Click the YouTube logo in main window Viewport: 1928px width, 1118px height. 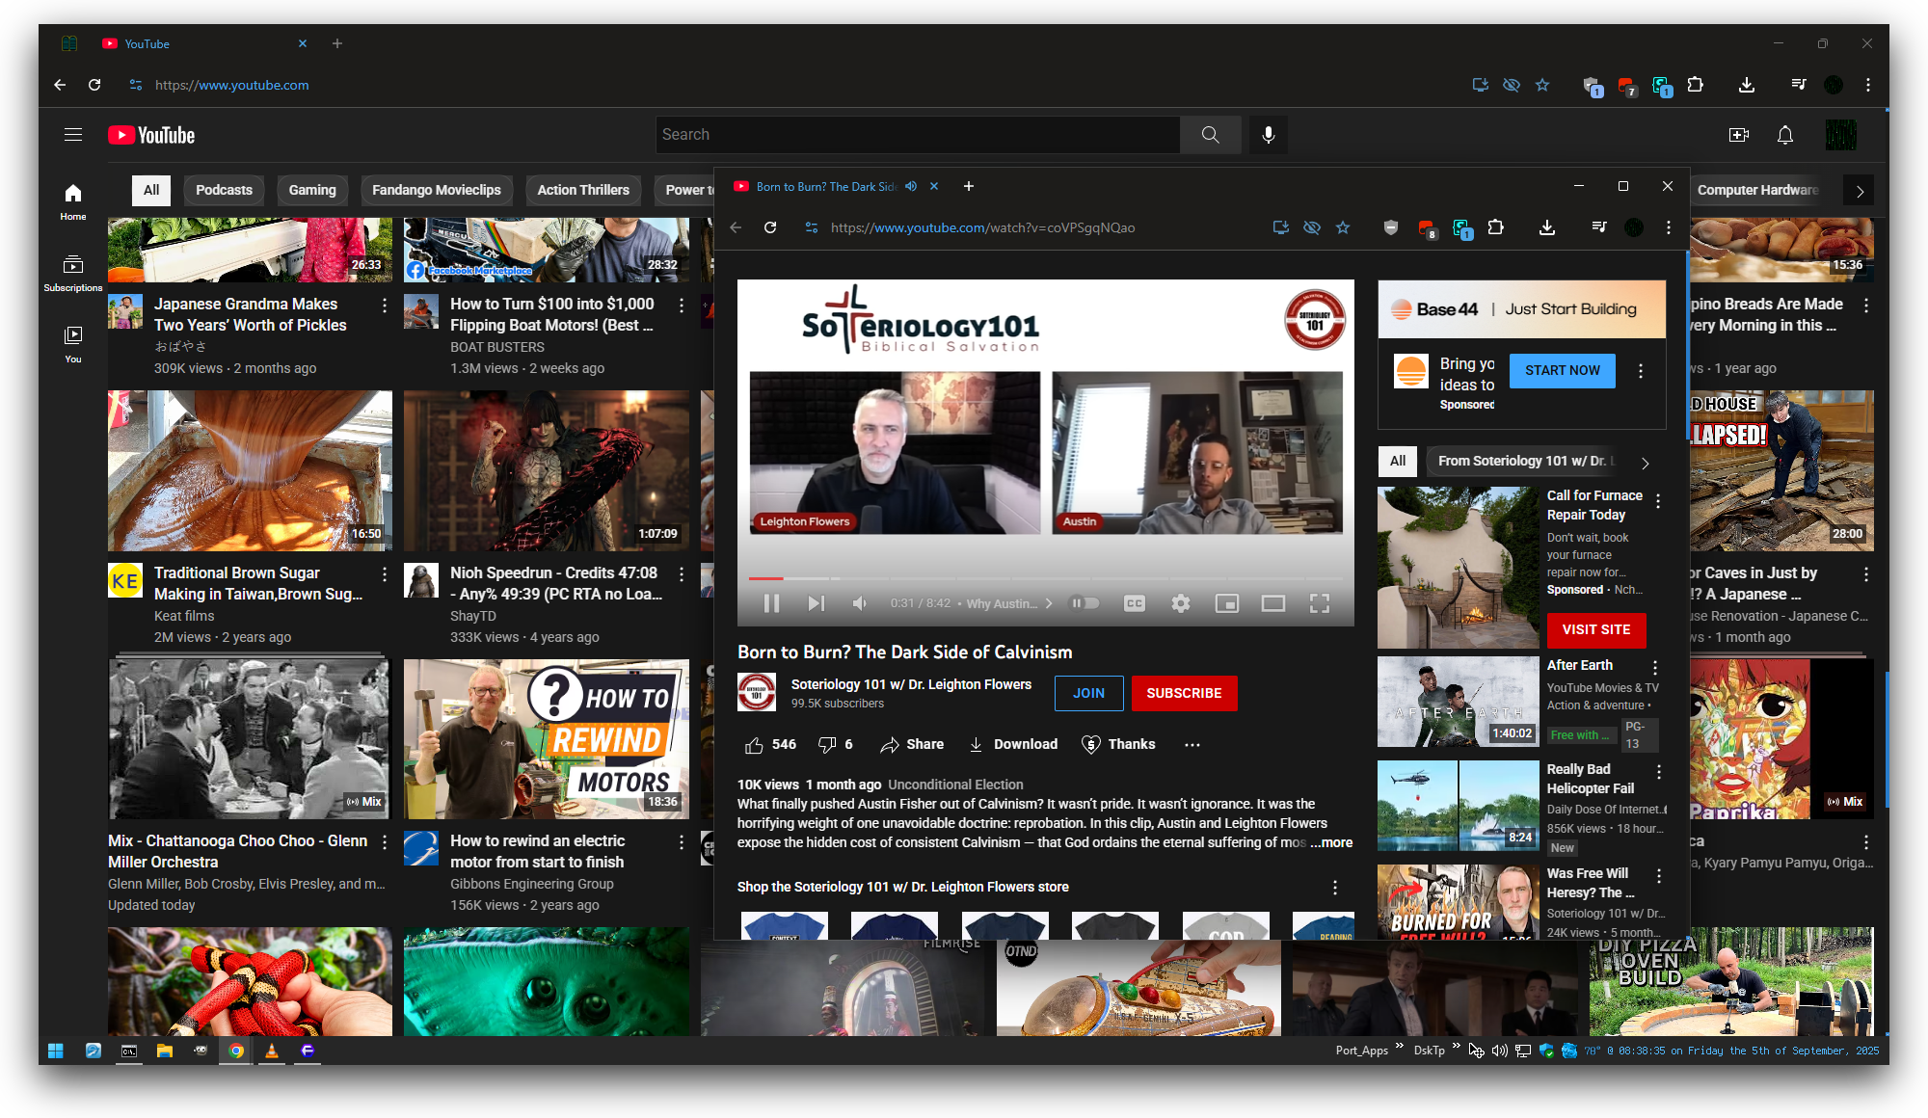point(151,135)
